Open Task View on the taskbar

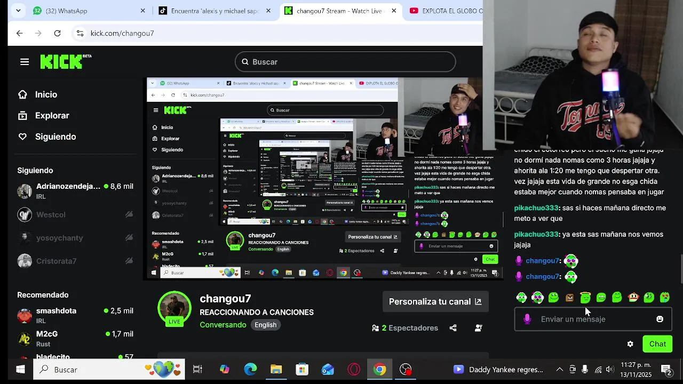coord(197,369)
